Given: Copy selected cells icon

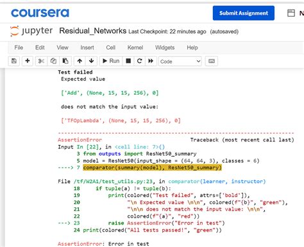Looking at the screenshot, I should click(53, 61).
